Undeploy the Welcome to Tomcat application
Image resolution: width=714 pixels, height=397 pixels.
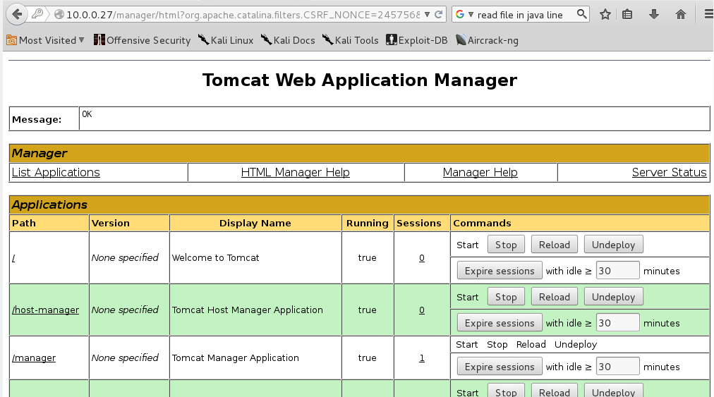pyautogui.click(x=613, y=245)
